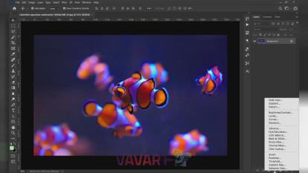
Task: Select the Gradient tool
Action: tap(13, 88)
